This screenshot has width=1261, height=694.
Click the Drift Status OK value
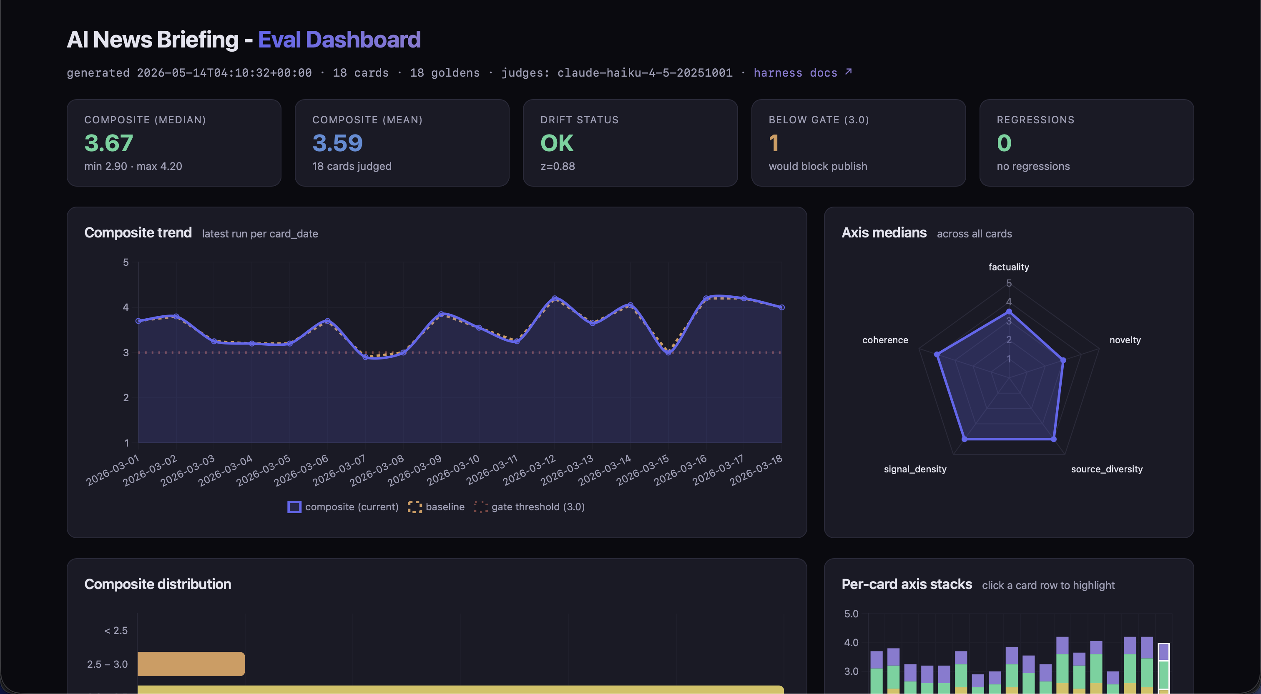[x=557, y=143]
